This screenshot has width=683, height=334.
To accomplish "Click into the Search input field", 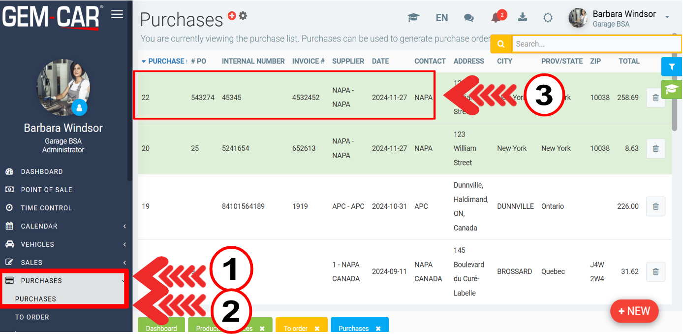I will [x=595, y=44].
